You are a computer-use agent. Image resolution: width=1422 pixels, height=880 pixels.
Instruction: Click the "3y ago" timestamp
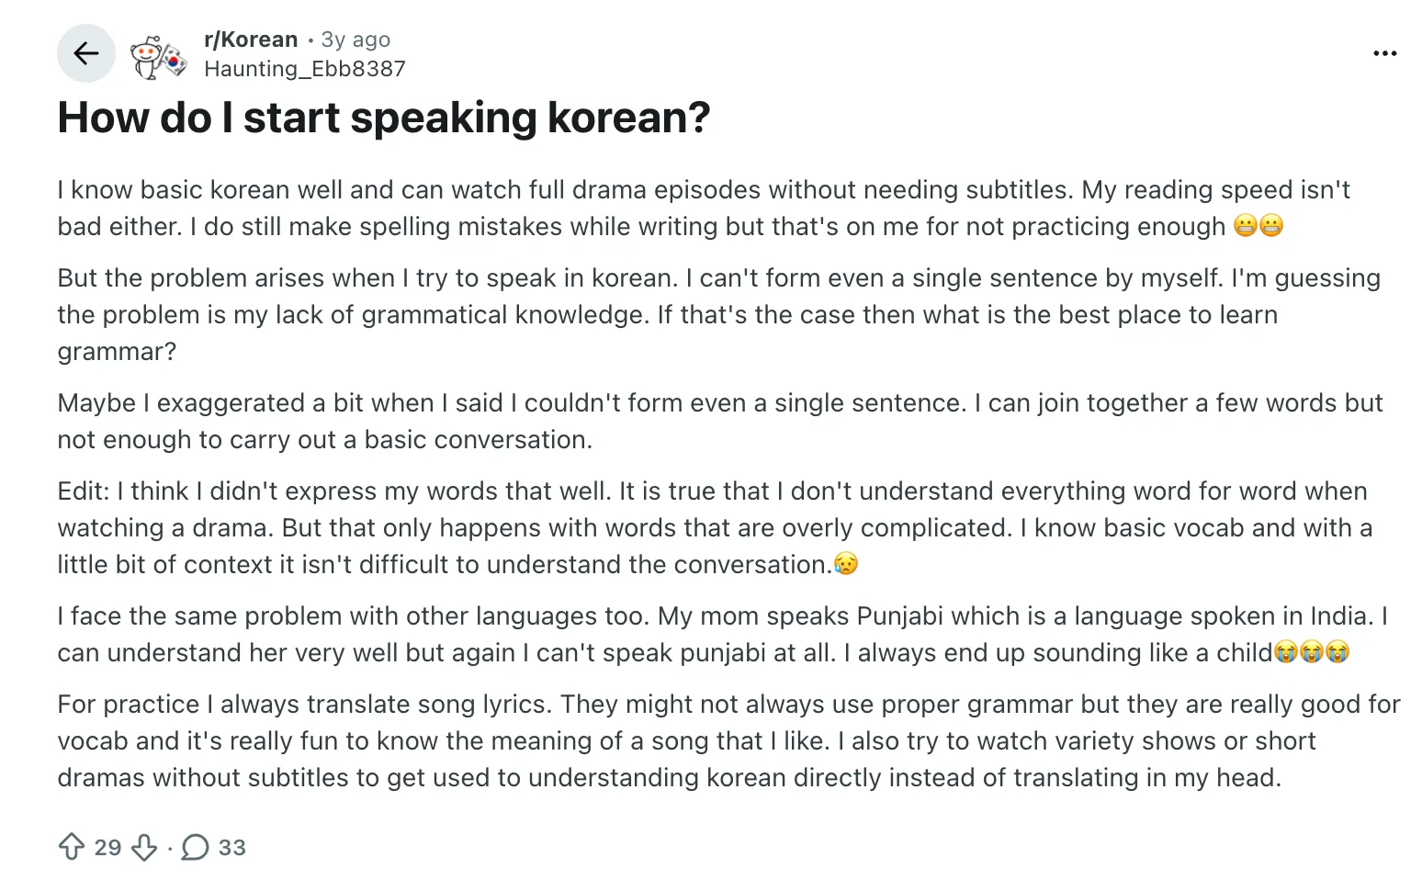pos(355,39)
